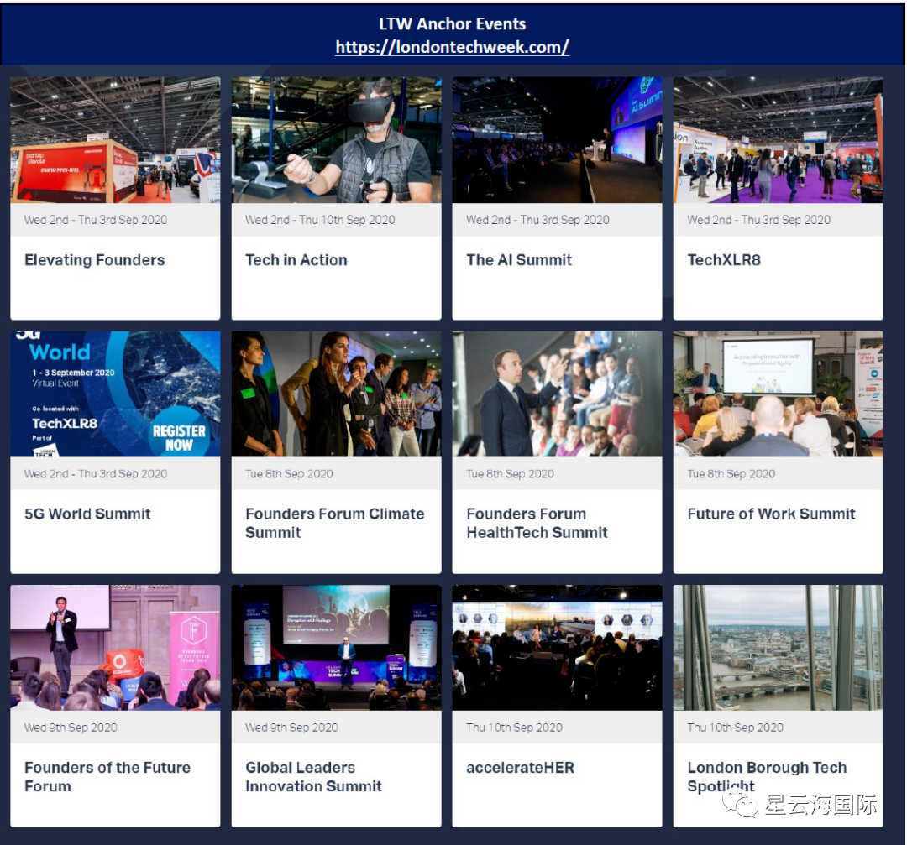The image size is (907, 845).
Task: Open the TechXLR8 event title
Action: click(723, 260)
